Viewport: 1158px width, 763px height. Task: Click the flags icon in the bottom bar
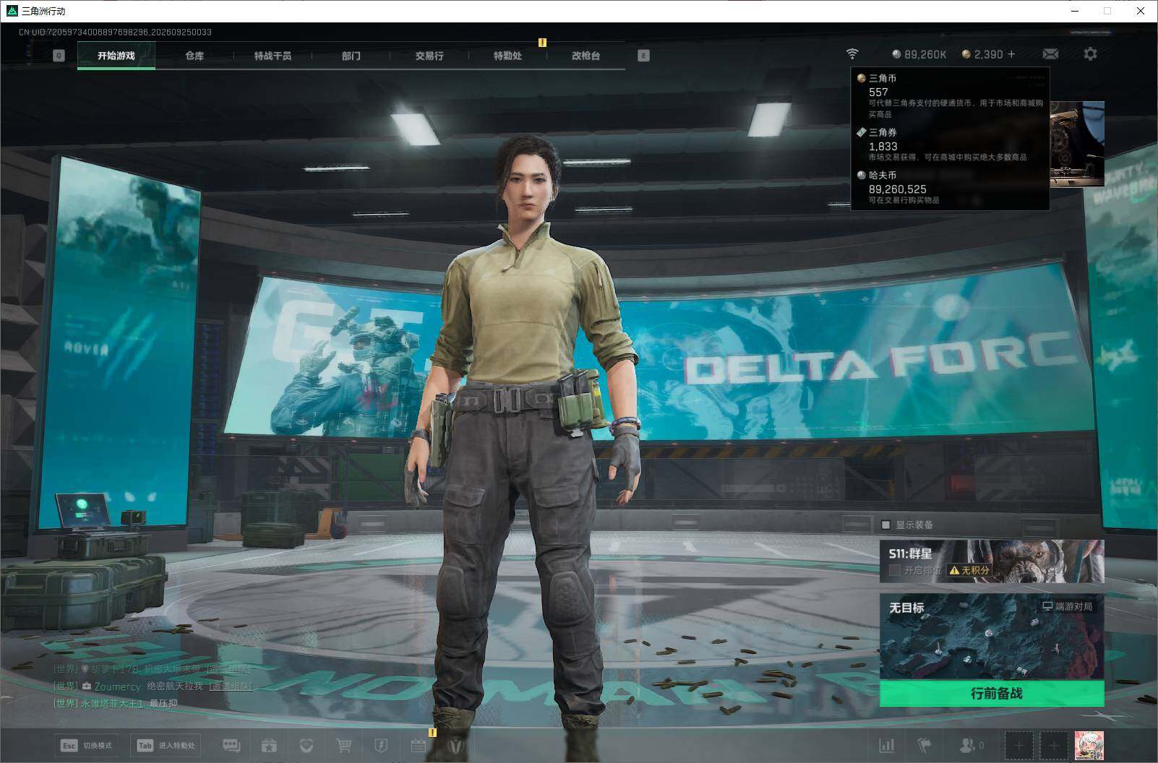[924, 745]
